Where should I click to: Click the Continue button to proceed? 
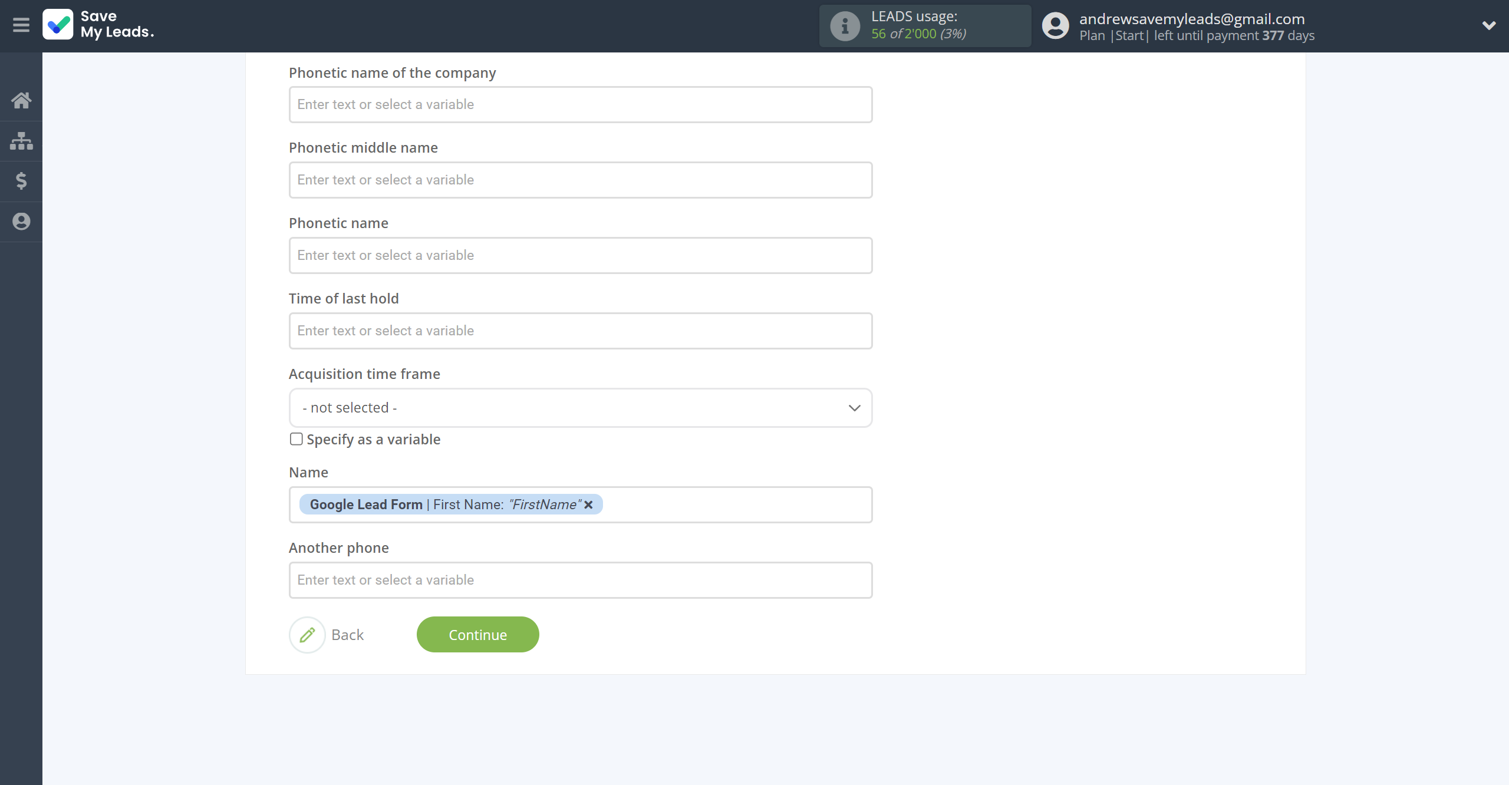click(476, 634)
